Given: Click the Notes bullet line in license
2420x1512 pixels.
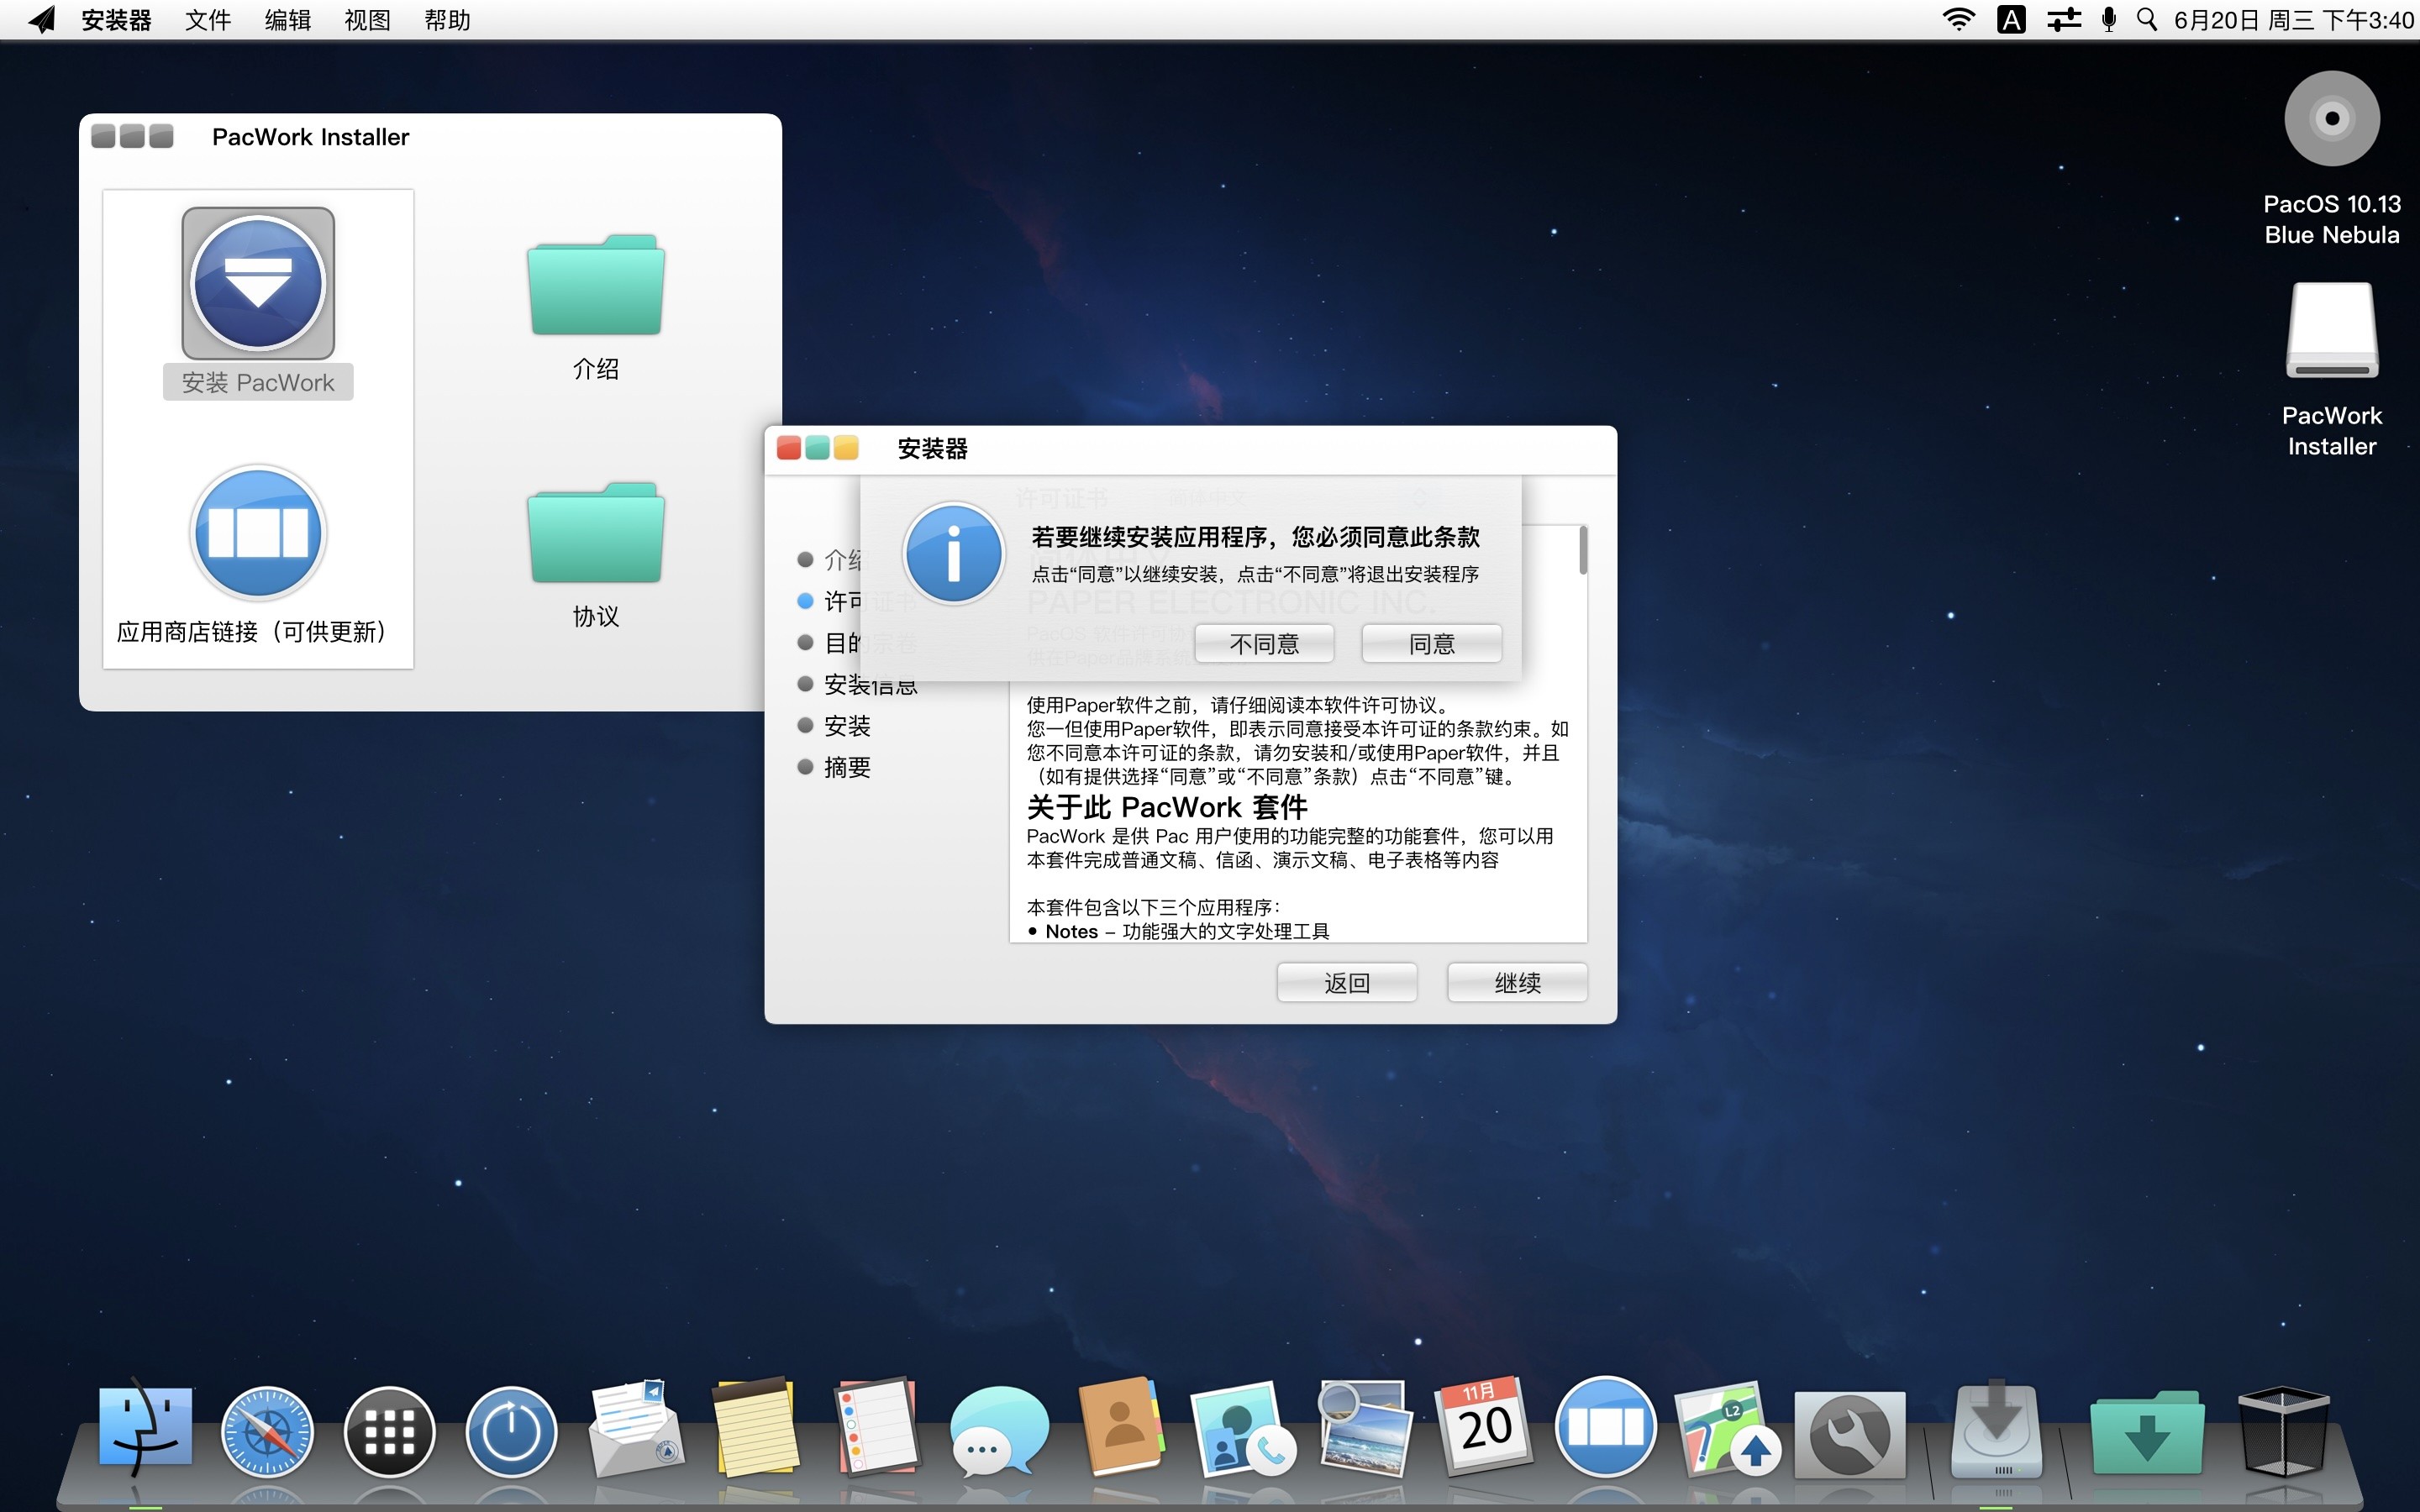Looking at the screenshot, I should (x=1178, y=932).
